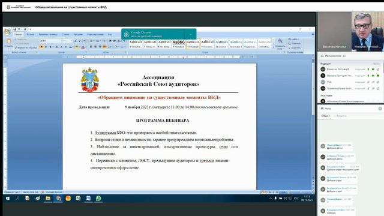The height and width of the screenshot is (216, 384).
Task: Expand the styles gallery more arrow
Action: (274, 47)
